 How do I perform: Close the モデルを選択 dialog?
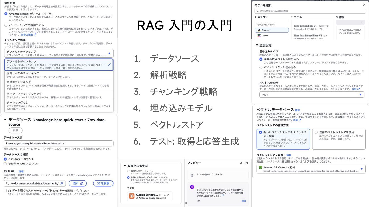(364, 5)
